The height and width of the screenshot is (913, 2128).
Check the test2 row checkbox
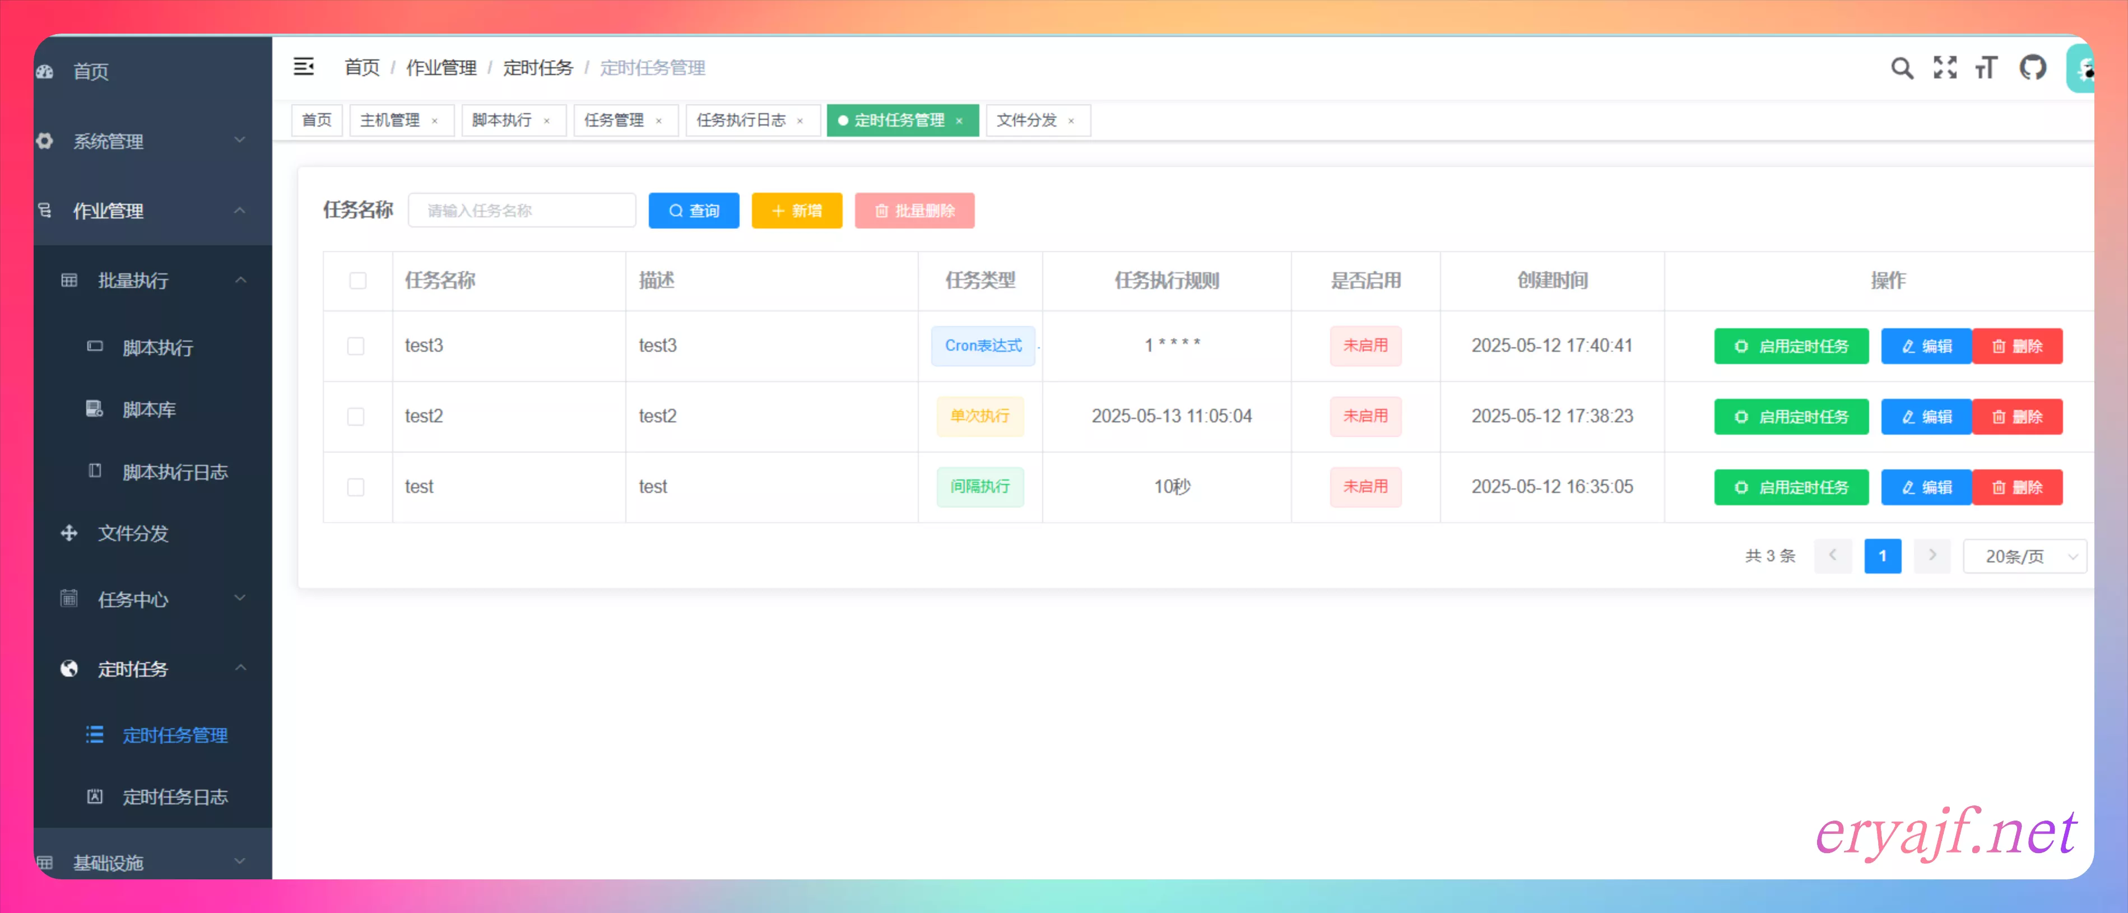tap(356, 416)
